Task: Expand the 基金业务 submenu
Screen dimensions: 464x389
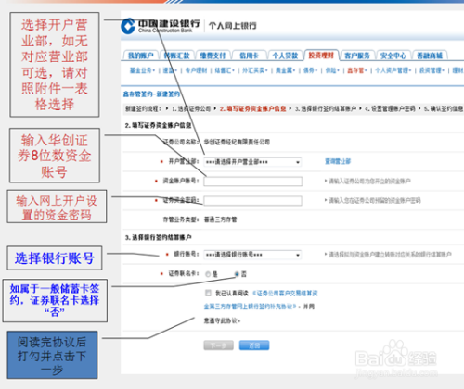Action: [142, 70]
